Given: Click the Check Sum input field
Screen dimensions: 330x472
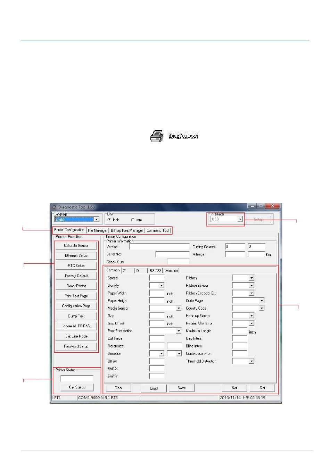Looking at the screenshot, I should (x=178, y=262).
